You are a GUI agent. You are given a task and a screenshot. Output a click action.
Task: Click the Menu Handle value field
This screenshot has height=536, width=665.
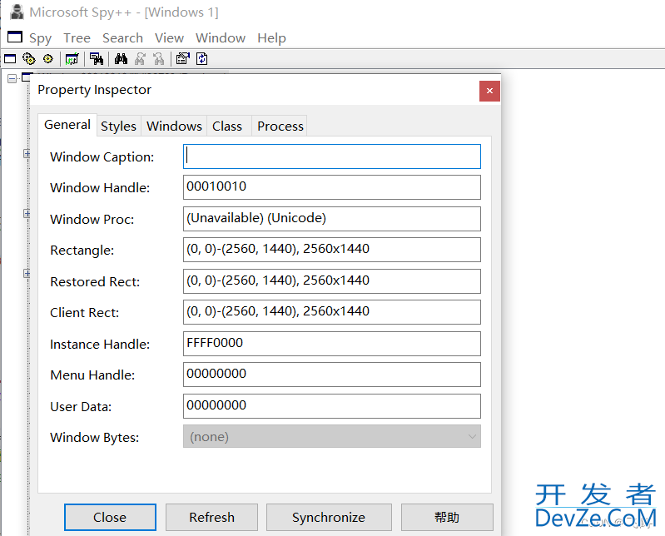(x=331, y=375)
